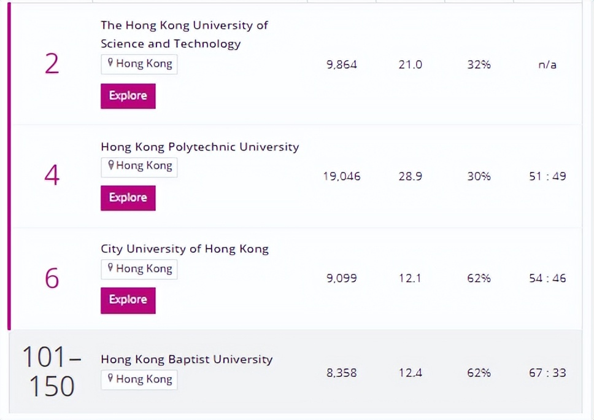Click the 51 : 49 ratio value for Polytechnic University
This screenshot has width=594, height=420.
click(547, 176)
